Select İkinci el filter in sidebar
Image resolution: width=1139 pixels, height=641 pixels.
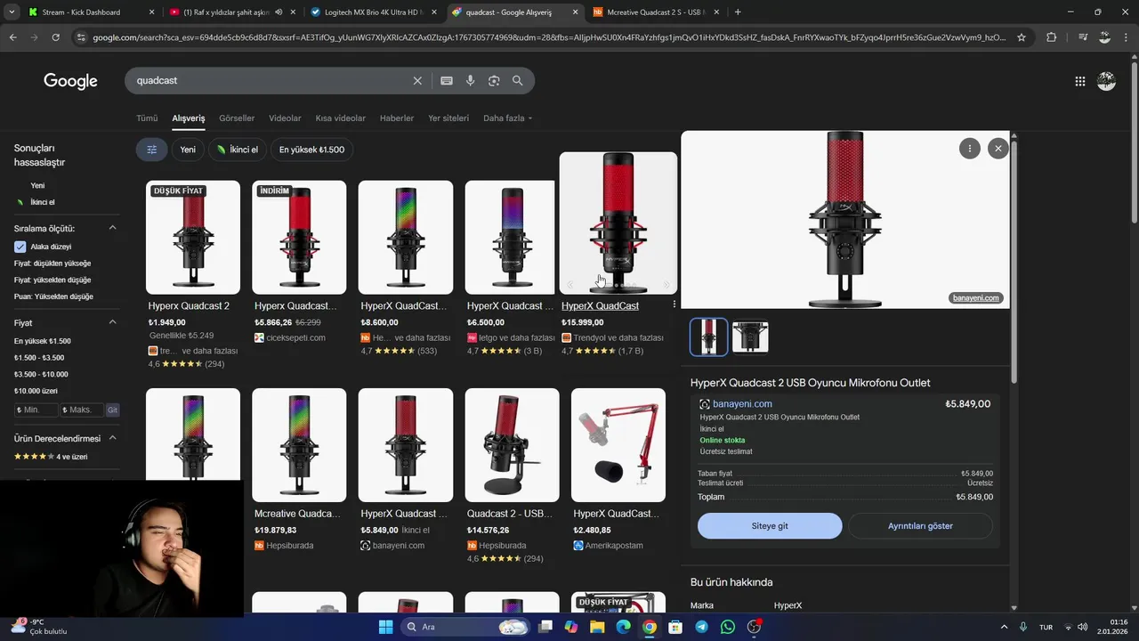(43, 202)
